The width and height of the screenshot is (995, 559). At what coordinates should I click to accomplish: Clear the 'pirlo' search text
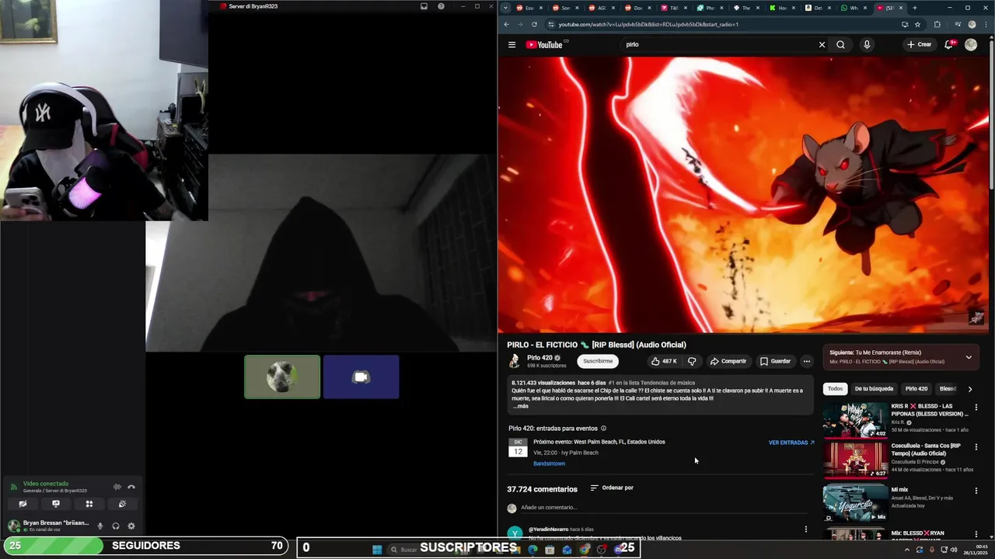click(x=822, y=45)
